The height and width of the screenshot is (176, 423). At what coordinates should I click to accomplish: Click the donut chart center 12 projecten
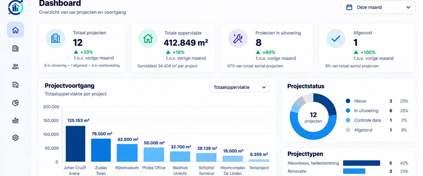click(313, 117)
